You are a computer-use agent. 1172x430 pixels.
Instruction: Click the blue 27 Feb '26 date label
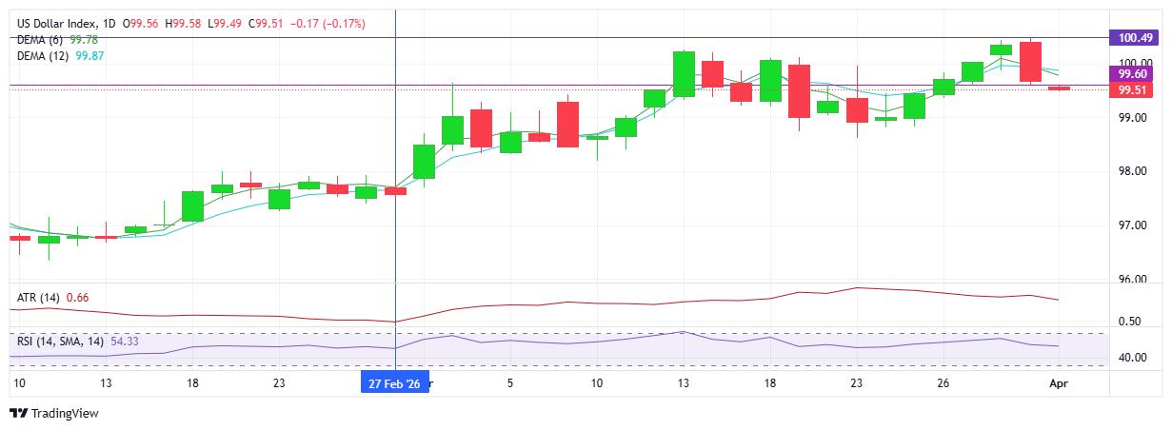[393, 383]
